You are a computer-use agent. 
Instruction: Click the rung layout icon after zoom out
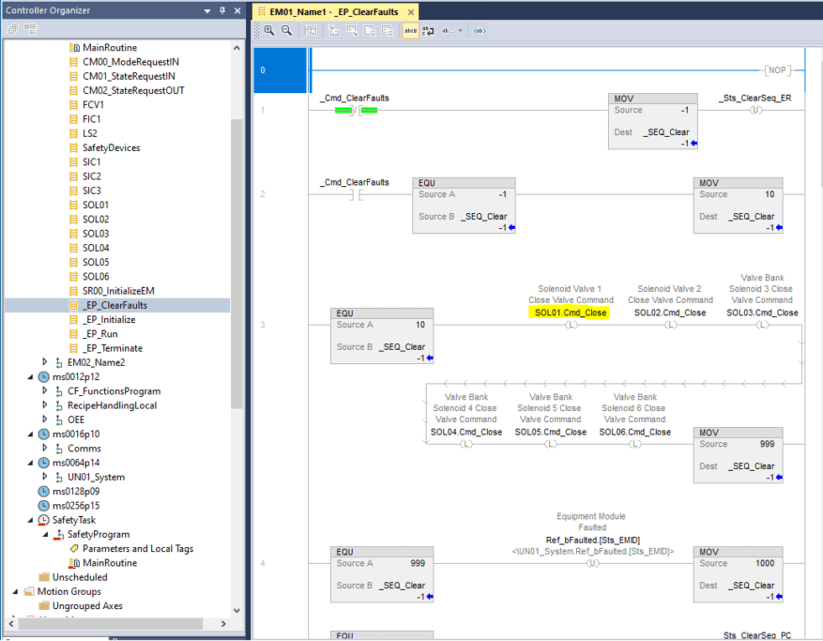tap(311, 31)
